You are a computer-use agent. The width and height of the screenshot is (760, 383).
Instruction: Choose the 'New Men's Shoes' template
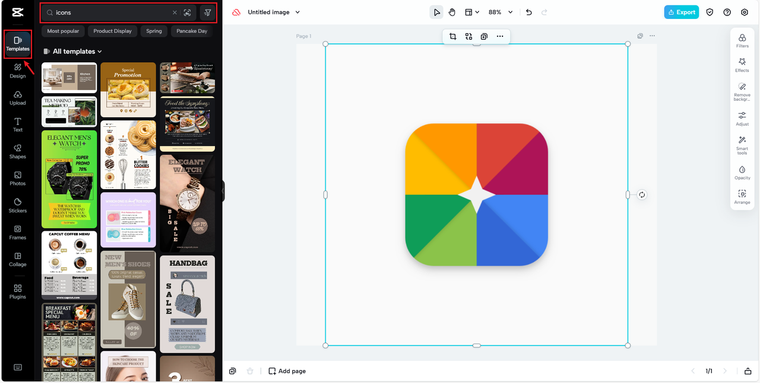click(x=128, y=299)
